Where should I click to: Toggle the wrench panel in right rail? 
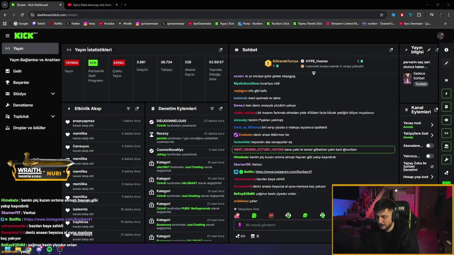click(x=446, y=159)
